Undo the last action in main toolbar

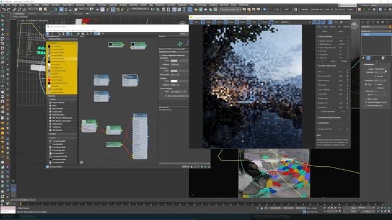(x=4, y=10)
